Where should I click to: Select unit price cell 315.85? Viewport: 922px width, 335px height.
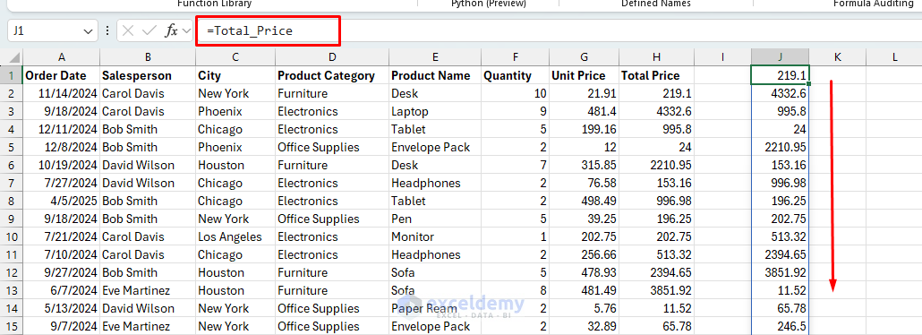tap(584, 165)
